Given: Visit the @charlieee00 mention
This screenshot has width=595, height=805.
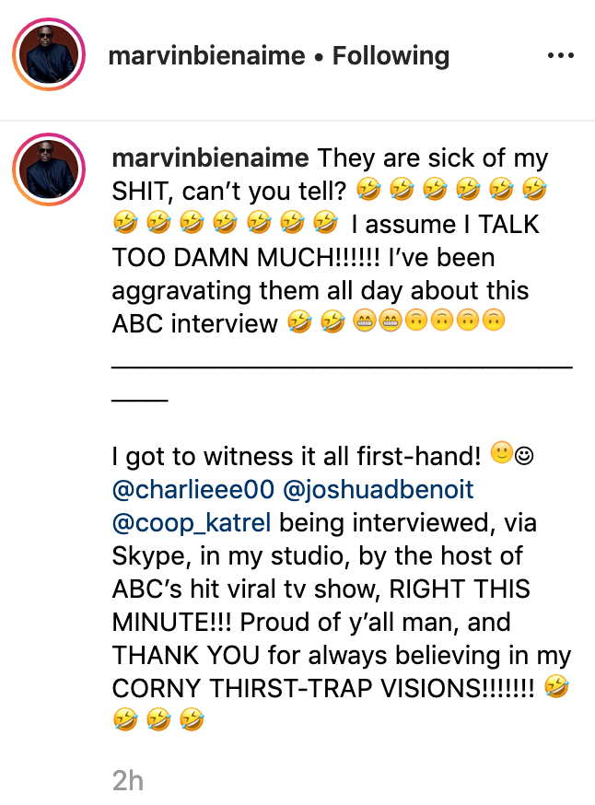Looking at the screenshot, I should pyautogui.click(x=193, y=489).
